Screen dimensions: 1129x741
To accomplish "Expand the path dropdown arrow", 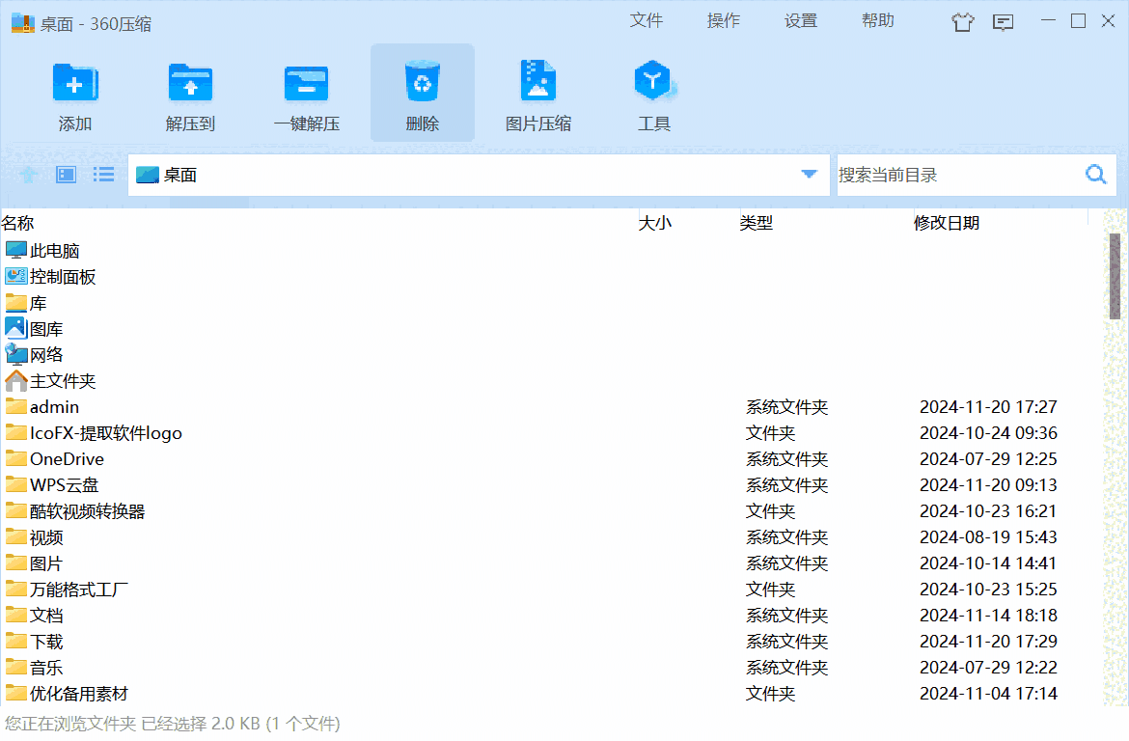I will pyautogui.click(x=810, y=175).
